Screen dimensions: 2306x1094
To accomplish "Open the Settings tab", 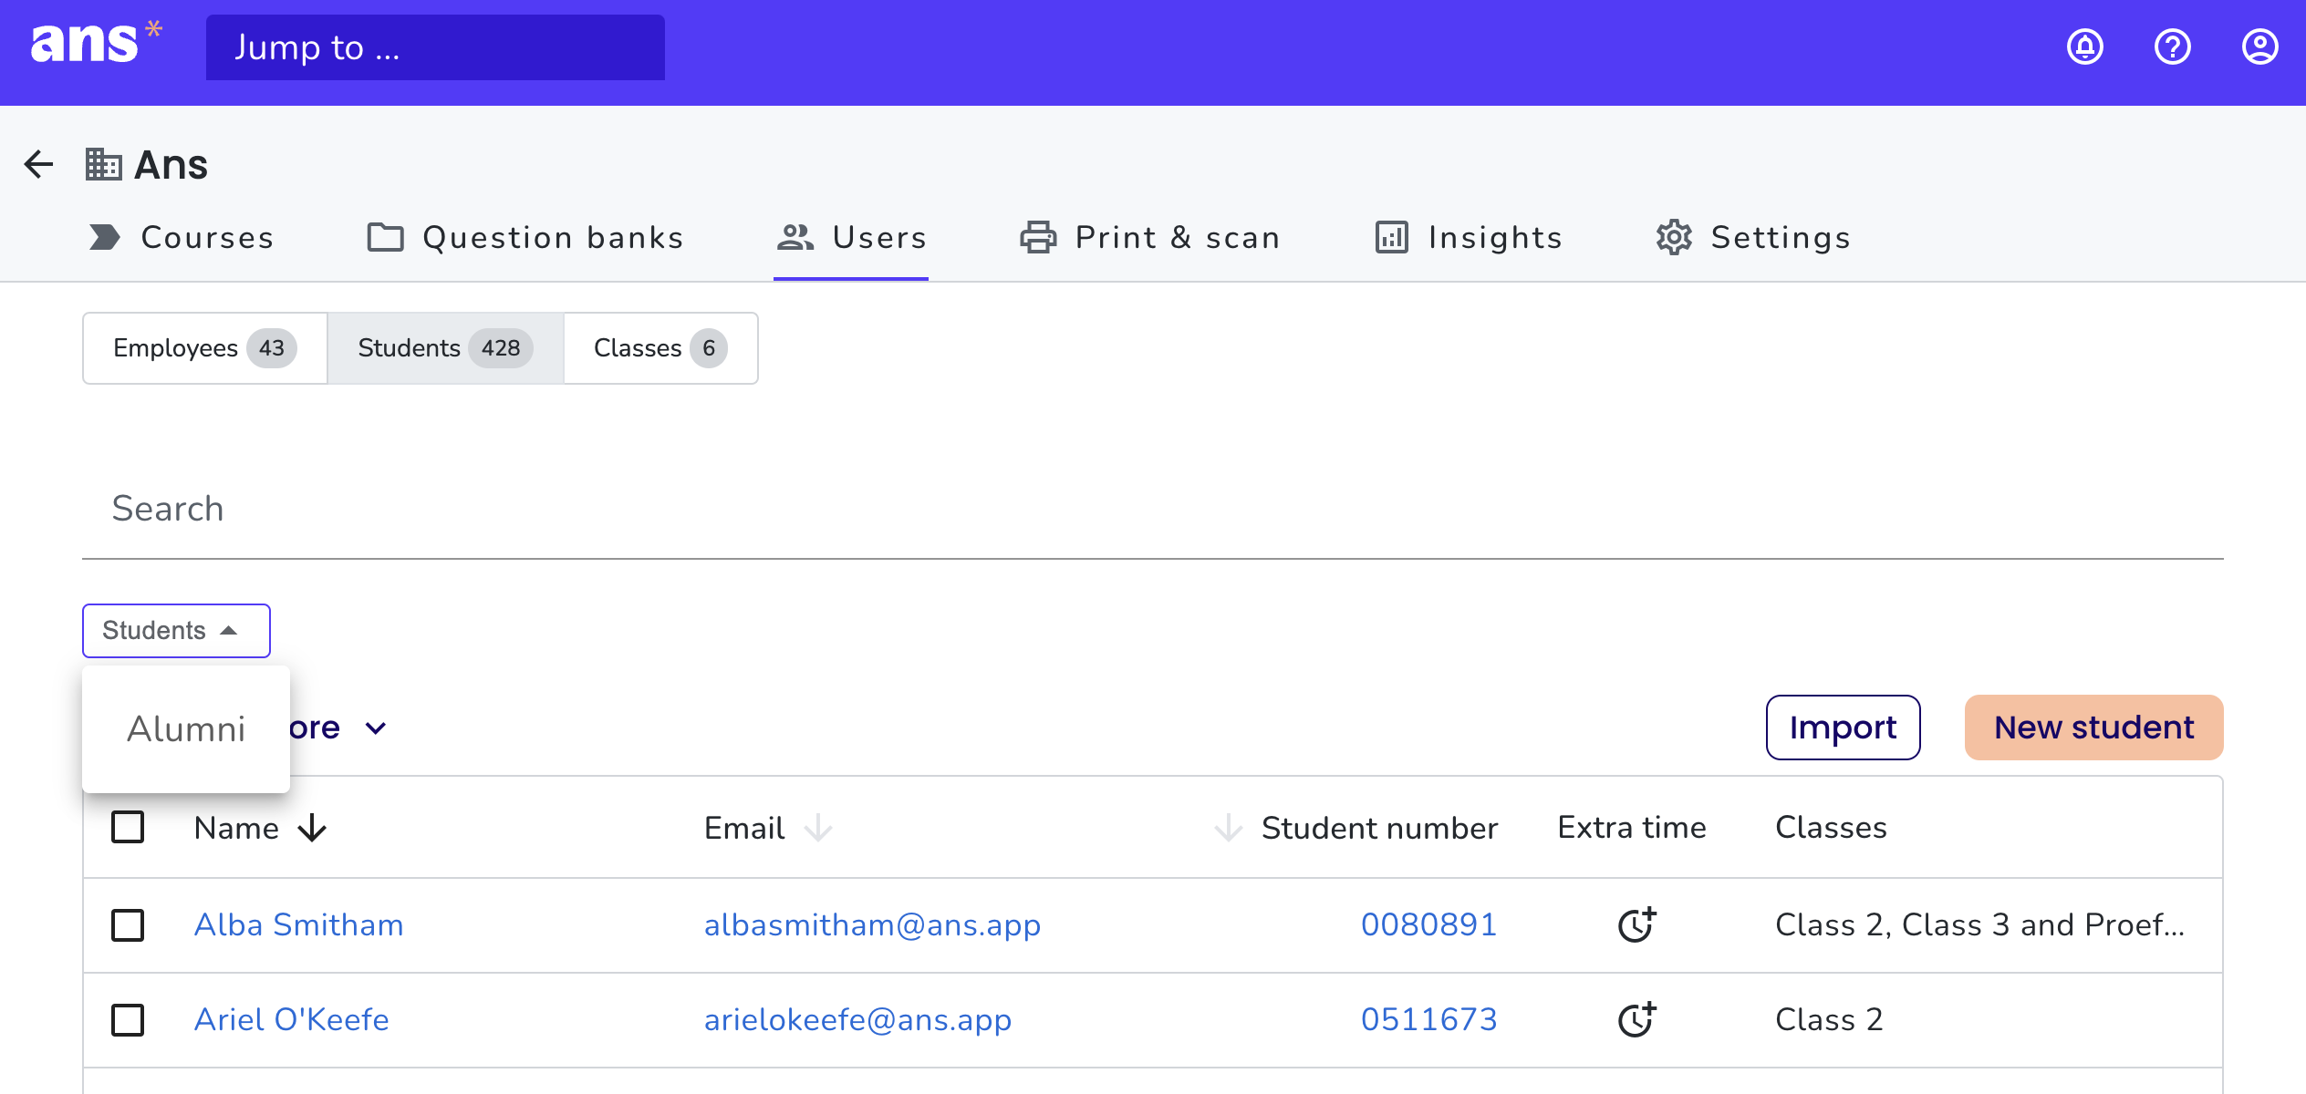I will point(1753,237).
